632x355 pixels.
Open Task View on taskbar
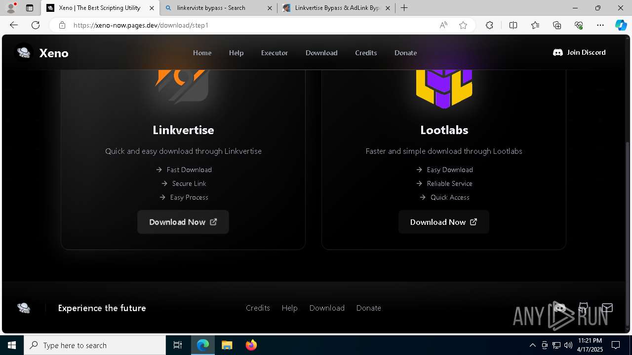pos(178,345)
